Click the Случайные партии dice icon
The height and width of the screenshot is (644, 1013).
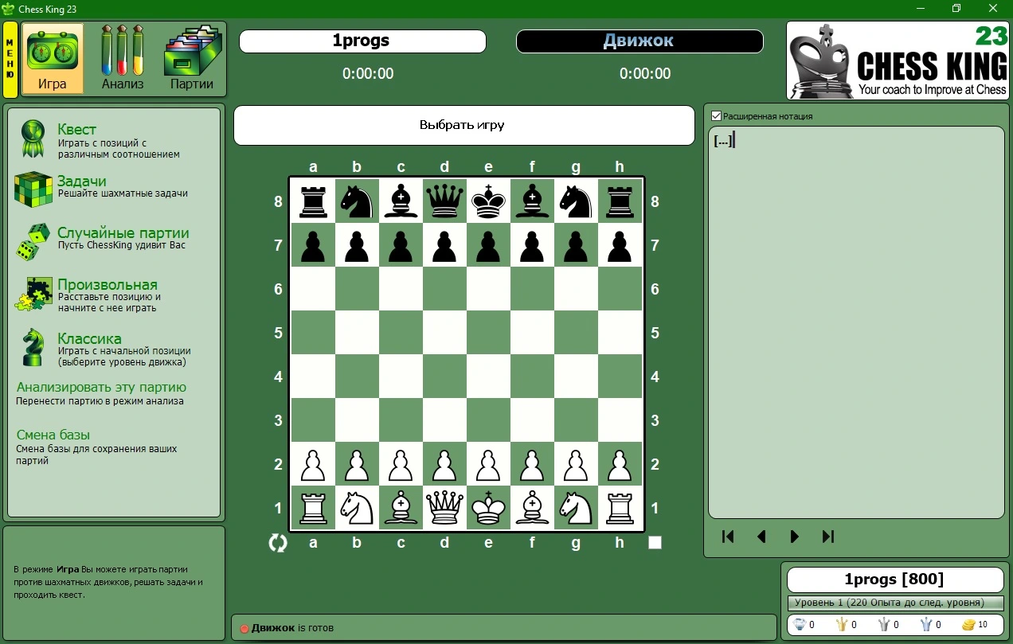[33, 242]
